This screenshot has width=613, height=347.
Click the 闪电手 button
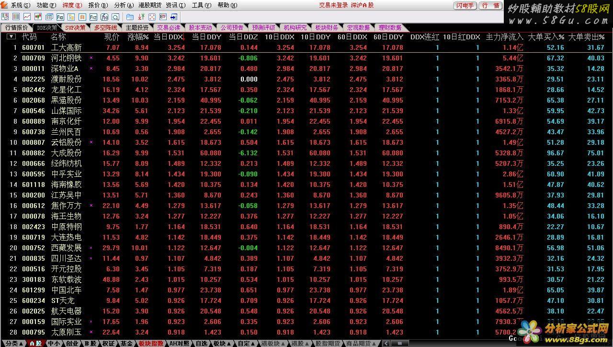click(465, 5)
